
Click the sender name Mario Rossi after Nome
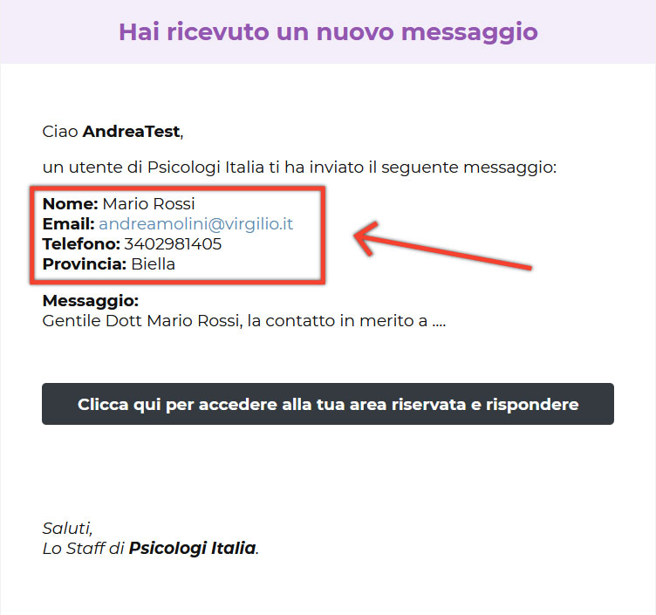(x=148, y=204)
